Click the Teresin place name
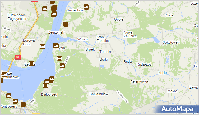Image resolution: width=199 pixels, height=115 pixels. (105, 52)
